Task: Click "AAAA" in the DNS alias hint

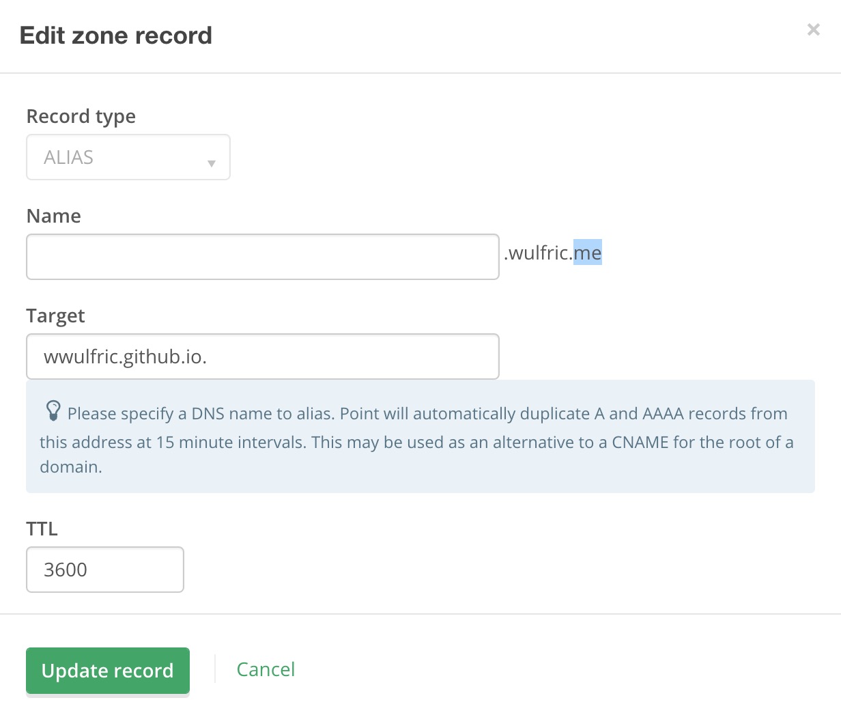Action: click(x=663, y=414)
